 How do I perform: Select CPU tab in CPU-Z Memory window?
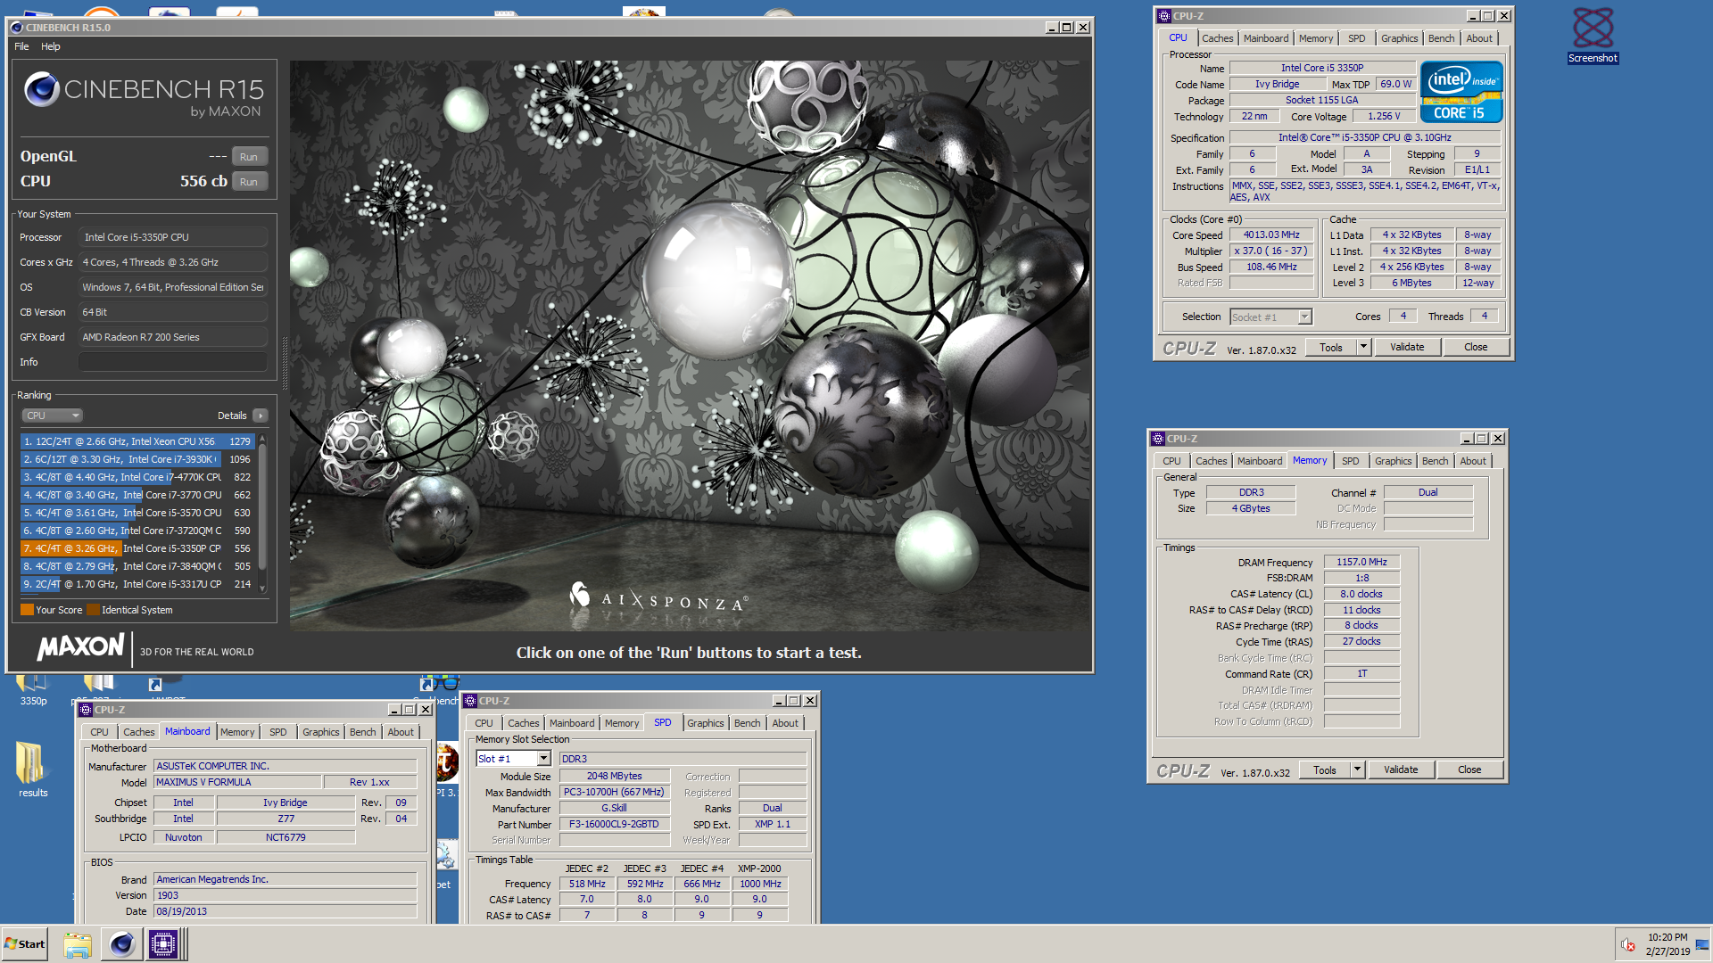(x=1171, y=461)
